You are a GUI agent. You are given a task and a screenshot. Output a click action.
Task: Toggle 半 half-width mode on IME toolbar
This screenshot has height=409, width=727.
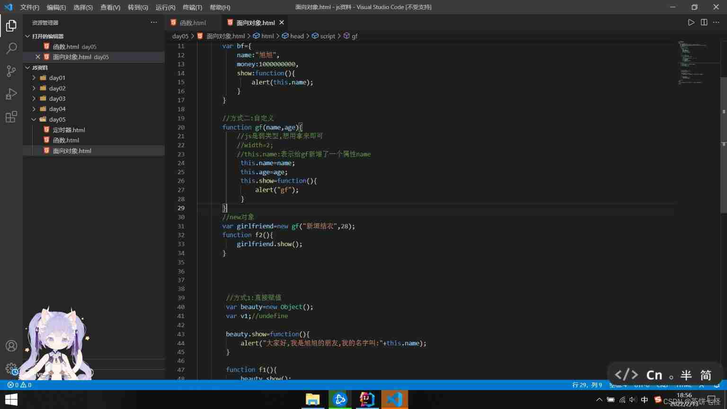tap(686, 375)
